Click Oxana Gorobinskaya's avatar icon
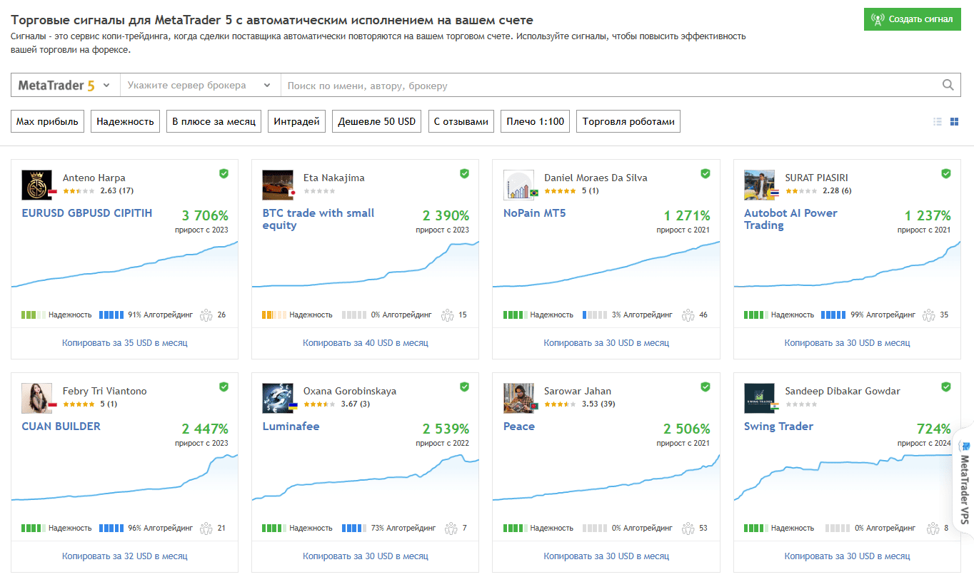The height and width of the screenshot is (582, 974). coord(278,398)
